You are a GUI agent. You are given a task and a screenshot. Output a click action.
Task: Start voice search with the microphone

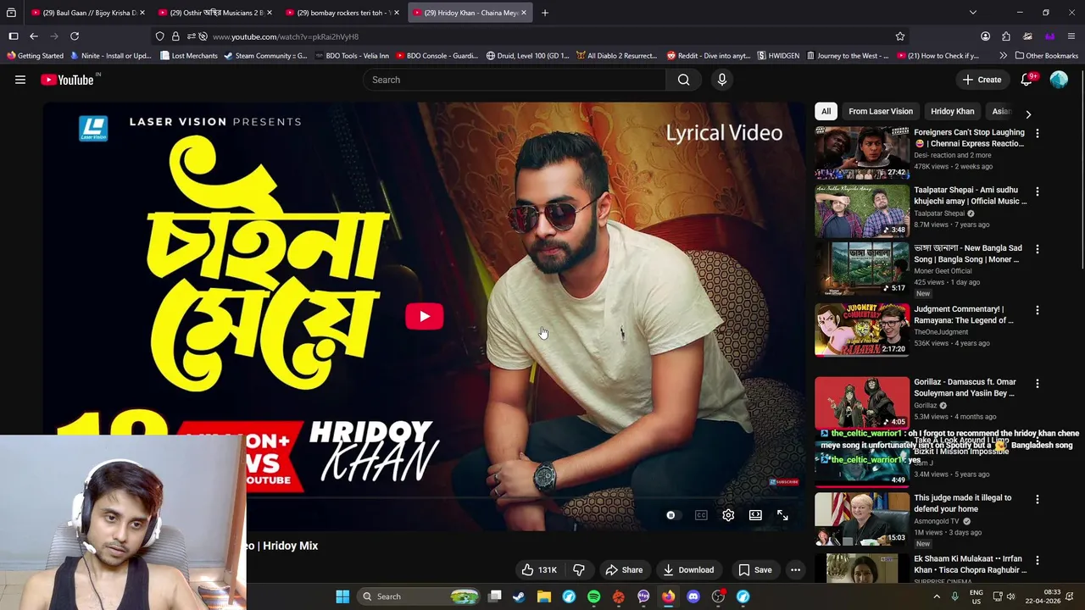coord(722,80)
